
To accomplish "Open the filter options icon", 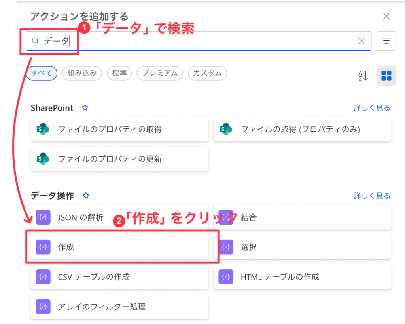I will tap(386, 41).
